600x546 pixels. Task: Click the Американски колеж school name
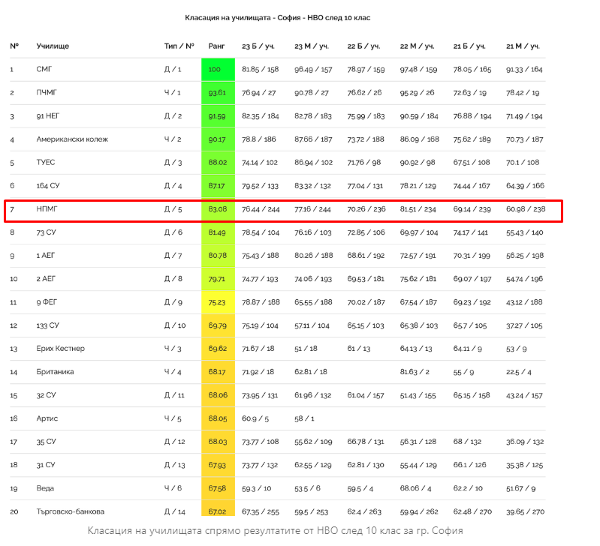pos(72,139)
